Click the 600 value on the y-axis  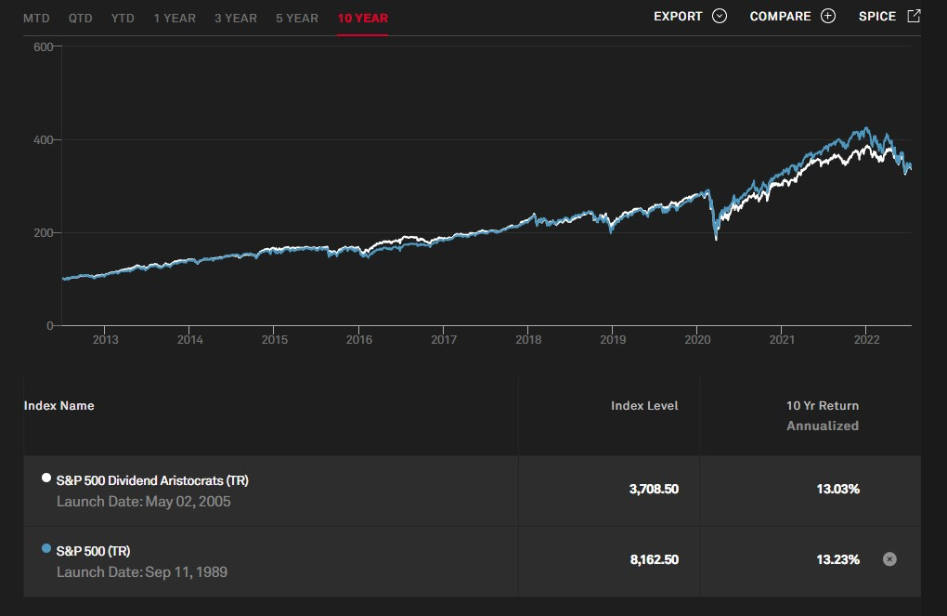44,46
